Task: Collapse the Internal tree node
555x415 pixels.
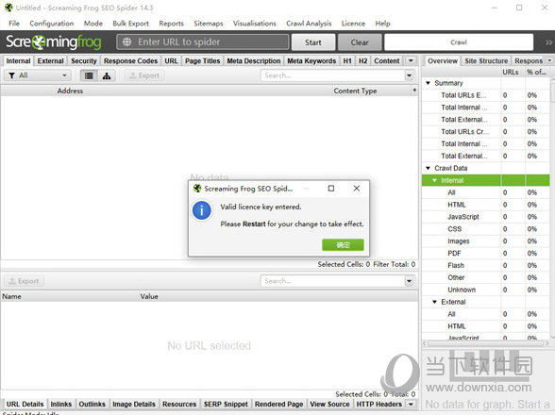Action: pyautogui.click(x=434, y=180)
